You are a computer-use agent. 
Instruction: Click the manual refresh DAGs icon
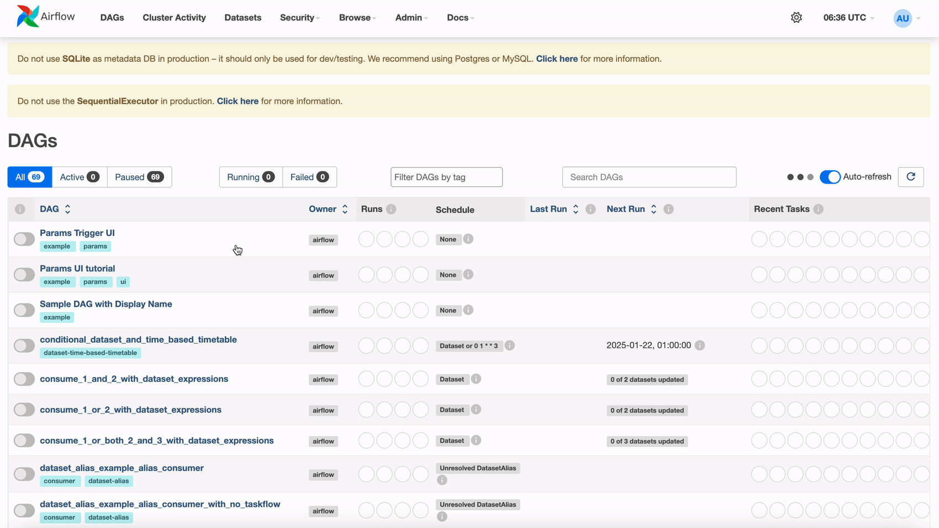click(x=910, y=177)
